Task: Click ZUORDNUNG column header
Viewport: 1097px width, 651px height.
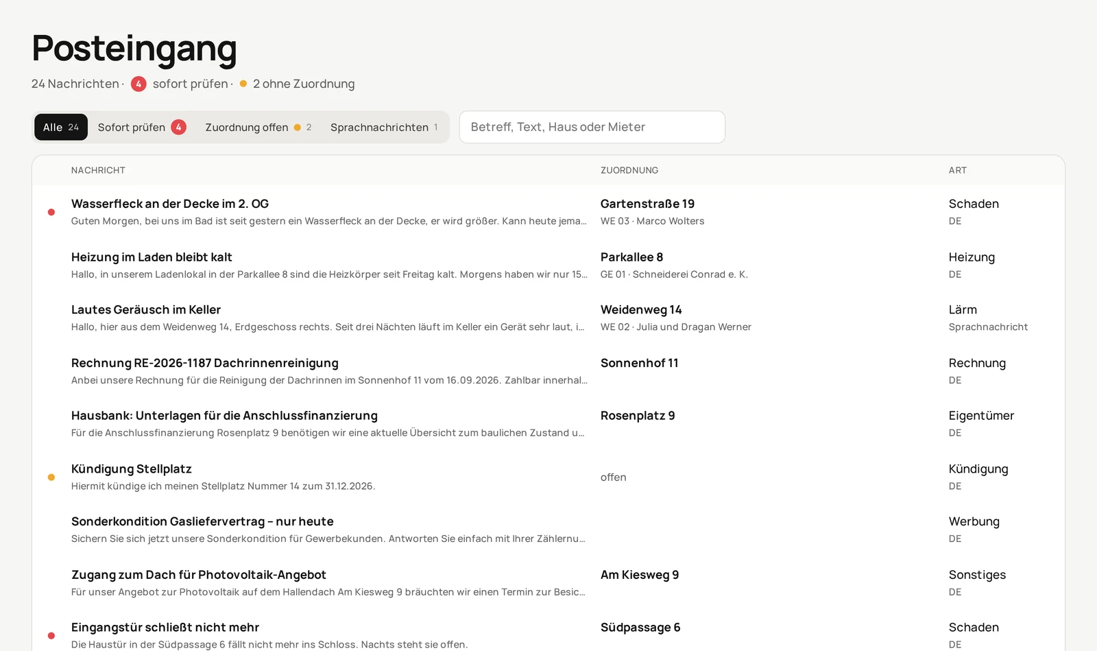Action: pyautogui.click(x=629, y=170)
